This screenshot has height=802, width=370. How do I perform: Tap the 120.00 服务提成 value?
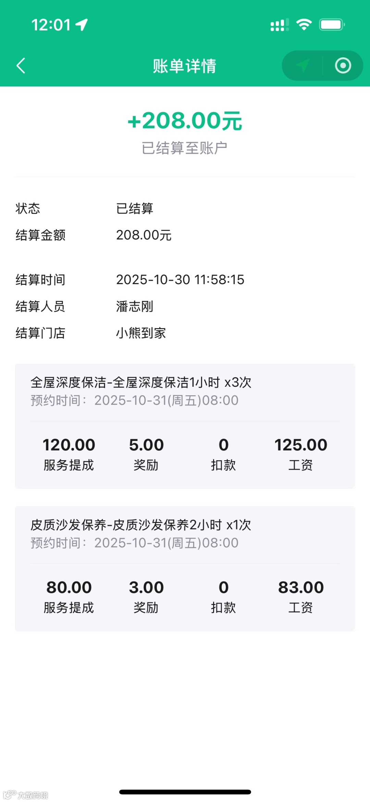pos(69,445)
